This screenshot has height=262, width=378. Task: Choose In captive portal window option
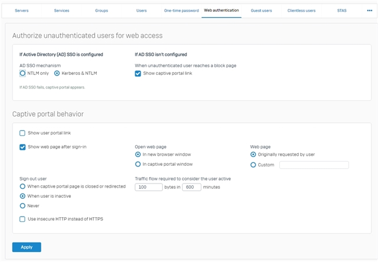point(138,164)
